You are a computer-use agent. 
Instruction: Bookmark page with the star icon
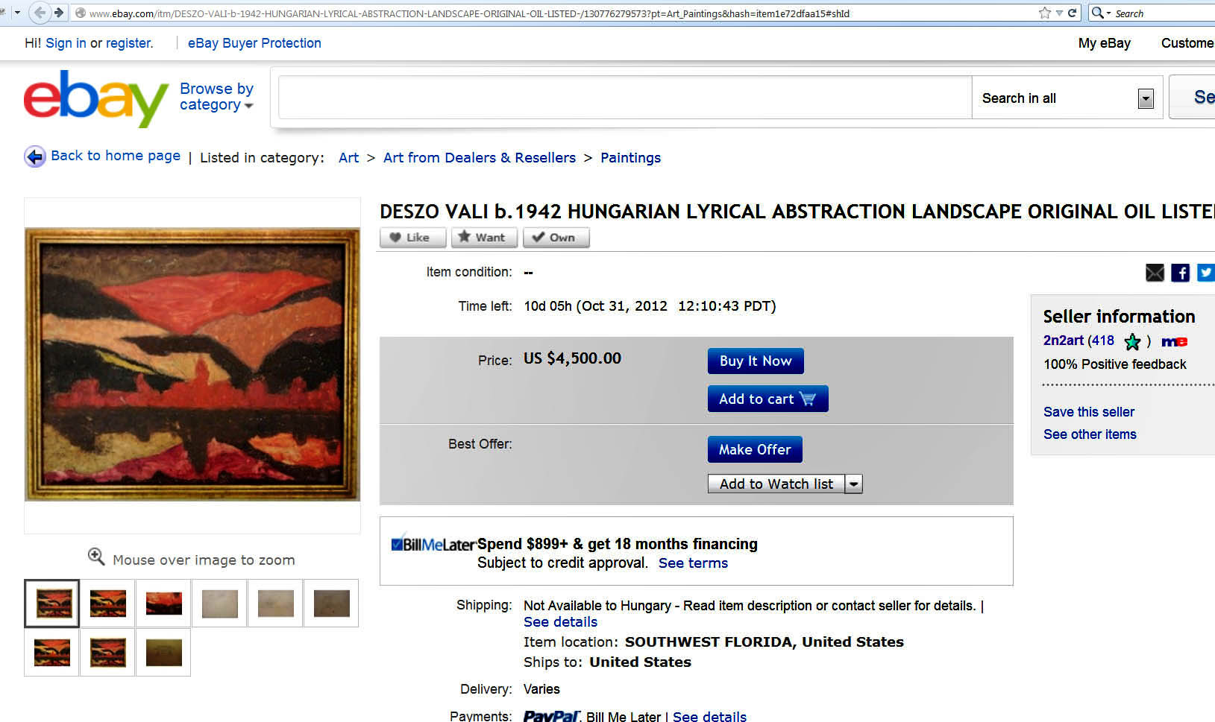(1044, 13)
